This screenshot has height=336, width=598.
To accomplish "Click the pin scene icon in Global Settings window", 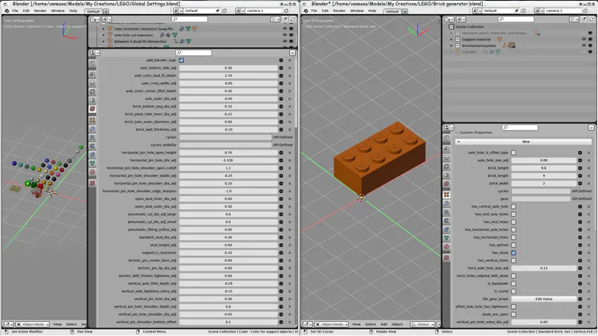I will 218,10.
